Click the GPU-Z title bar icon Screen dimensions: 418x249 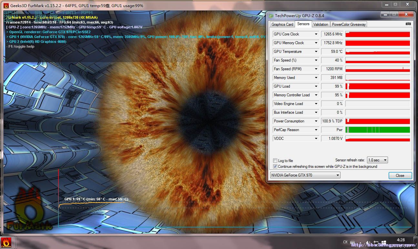[x=271, y=15]
